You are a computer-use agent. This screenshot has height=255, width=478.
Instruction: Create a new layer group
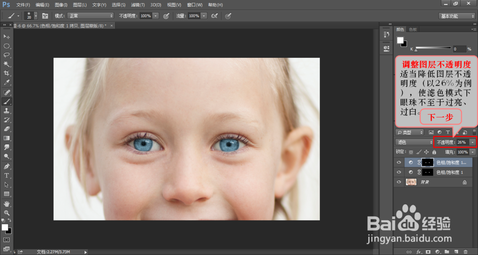pyautogui.click(x=446, y=252)
